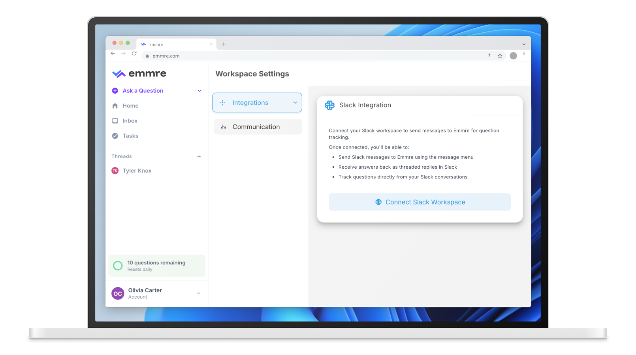
Task: Click the 10 questions remaining text
Action: (156, 263)
